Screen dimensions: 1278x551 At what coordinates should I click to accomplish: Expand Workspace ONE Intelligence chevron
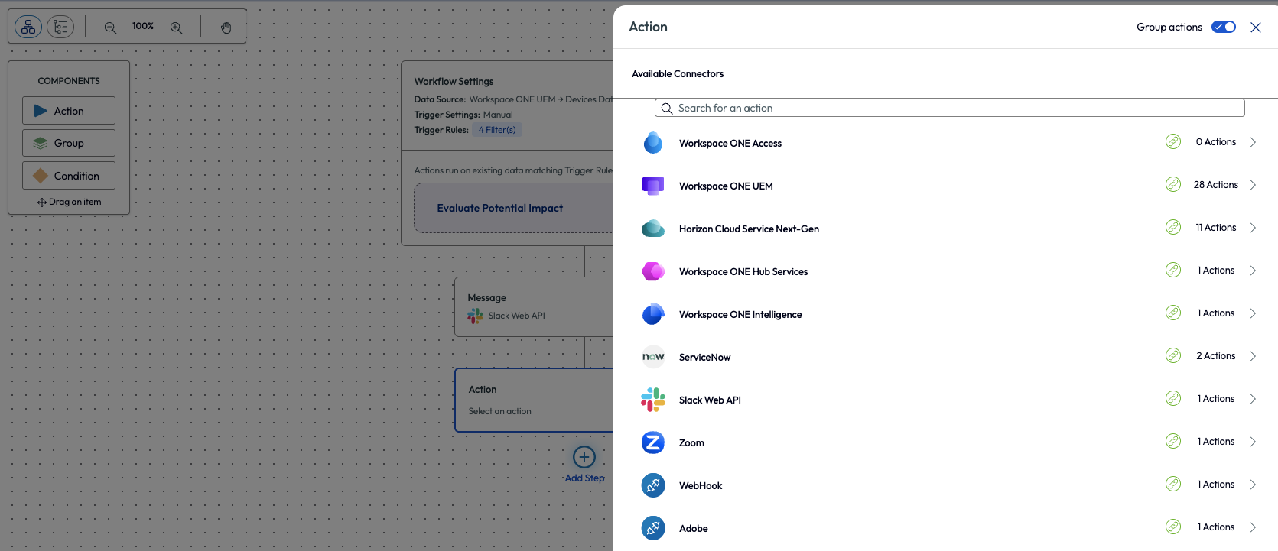tap(1253, 313)
